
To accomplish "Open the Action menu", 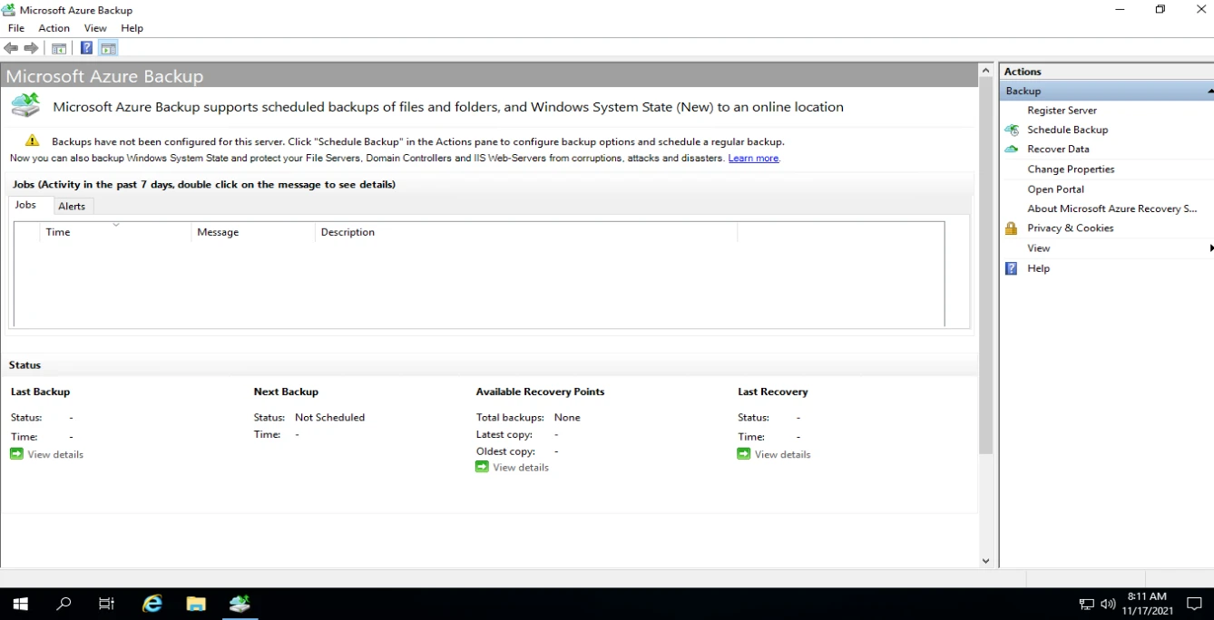I will pos(54,28).
